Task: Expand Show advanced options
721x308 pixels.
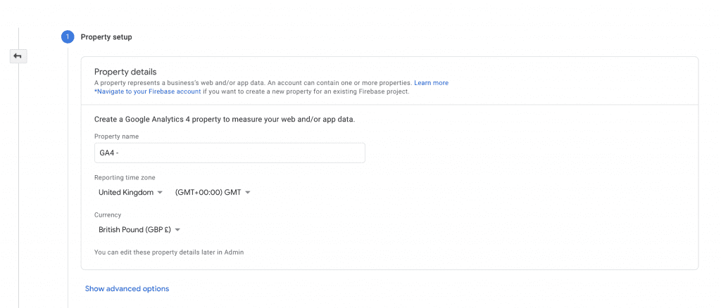Action: 127,288
